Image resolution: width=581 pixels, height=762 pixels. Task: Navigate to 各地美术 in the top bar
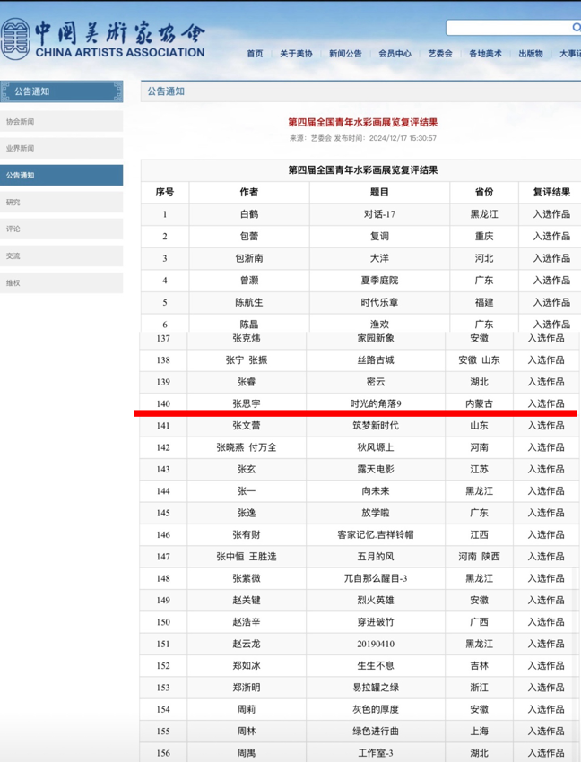tap(485, 54)
